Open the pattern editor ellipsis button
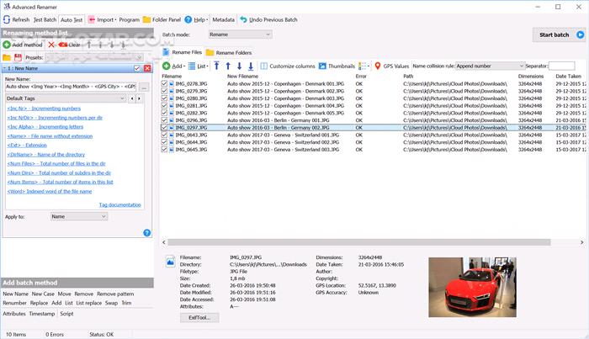This screenshot has height=339, width=589. click(x=144, y=87)
